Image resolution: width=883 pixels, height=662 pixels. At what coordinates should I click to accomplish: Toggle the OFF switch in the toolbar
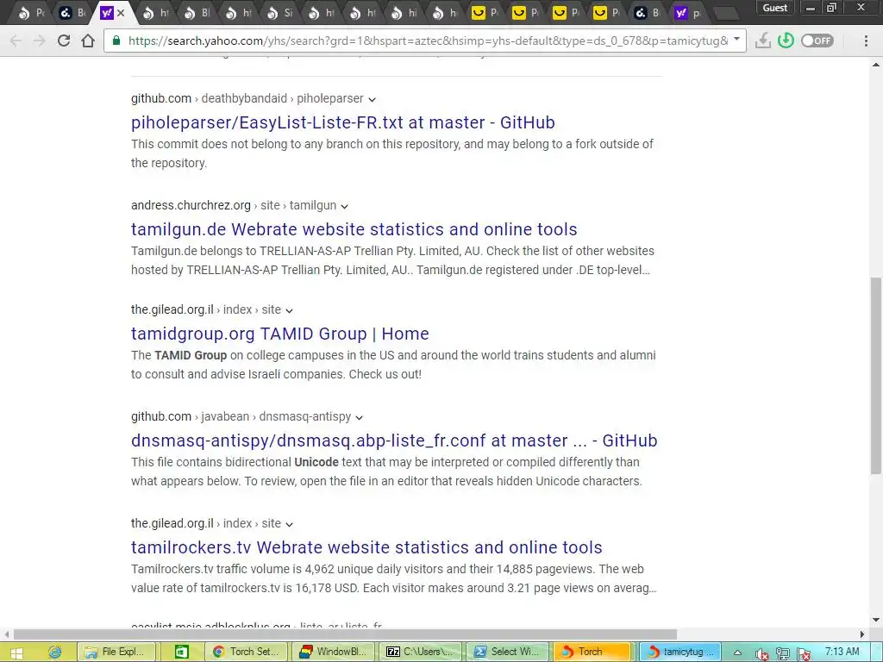pyautogui.click(x=817, y=41)
